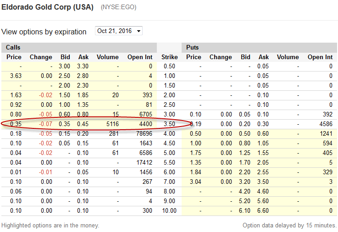The height and width of the screenshot is (232, 338).
Task: Click the put ask 2.05
Action: point(263,163)
